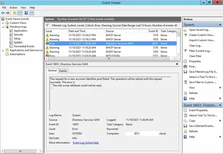Click the Save Filtered Log File floppy icon

[x=185, y=72]
